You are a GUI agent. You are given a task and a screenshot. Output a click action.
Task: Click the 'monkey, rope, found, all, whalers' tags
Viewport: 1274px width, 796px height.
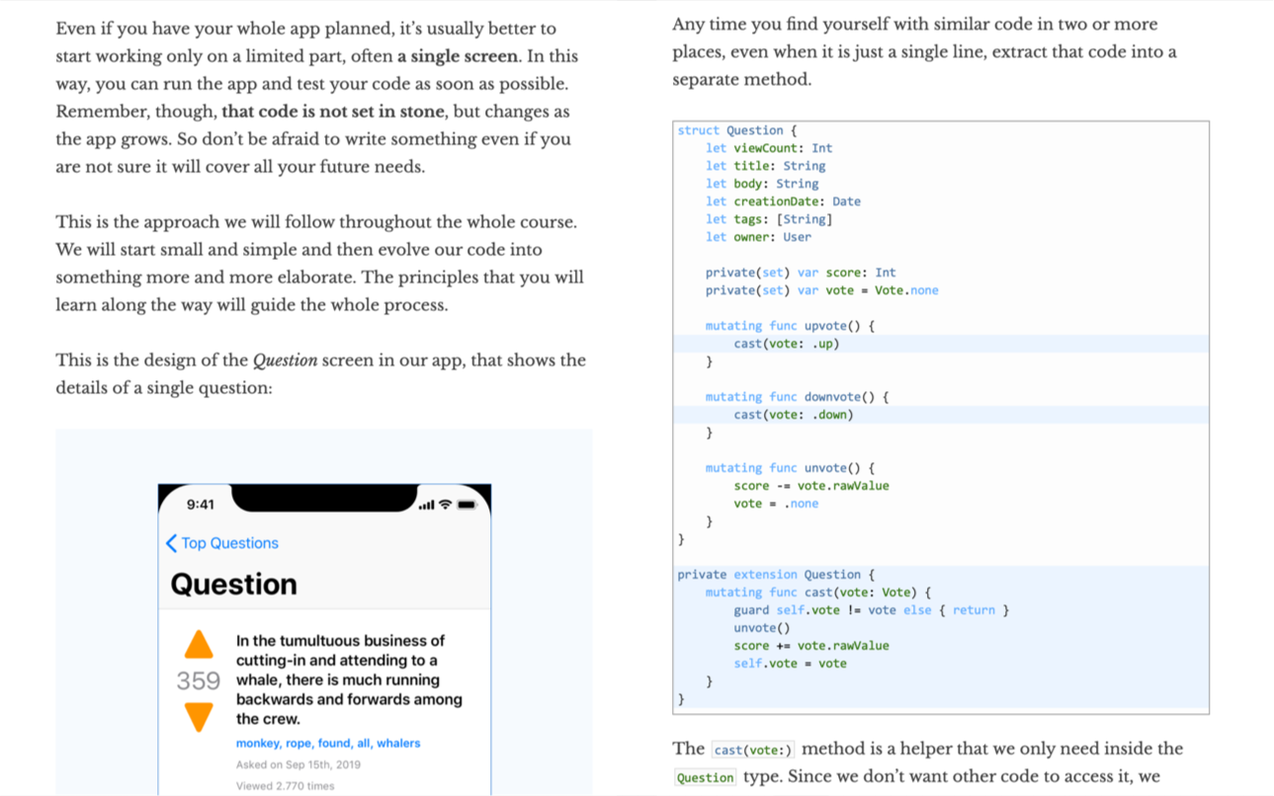[328, 743]
